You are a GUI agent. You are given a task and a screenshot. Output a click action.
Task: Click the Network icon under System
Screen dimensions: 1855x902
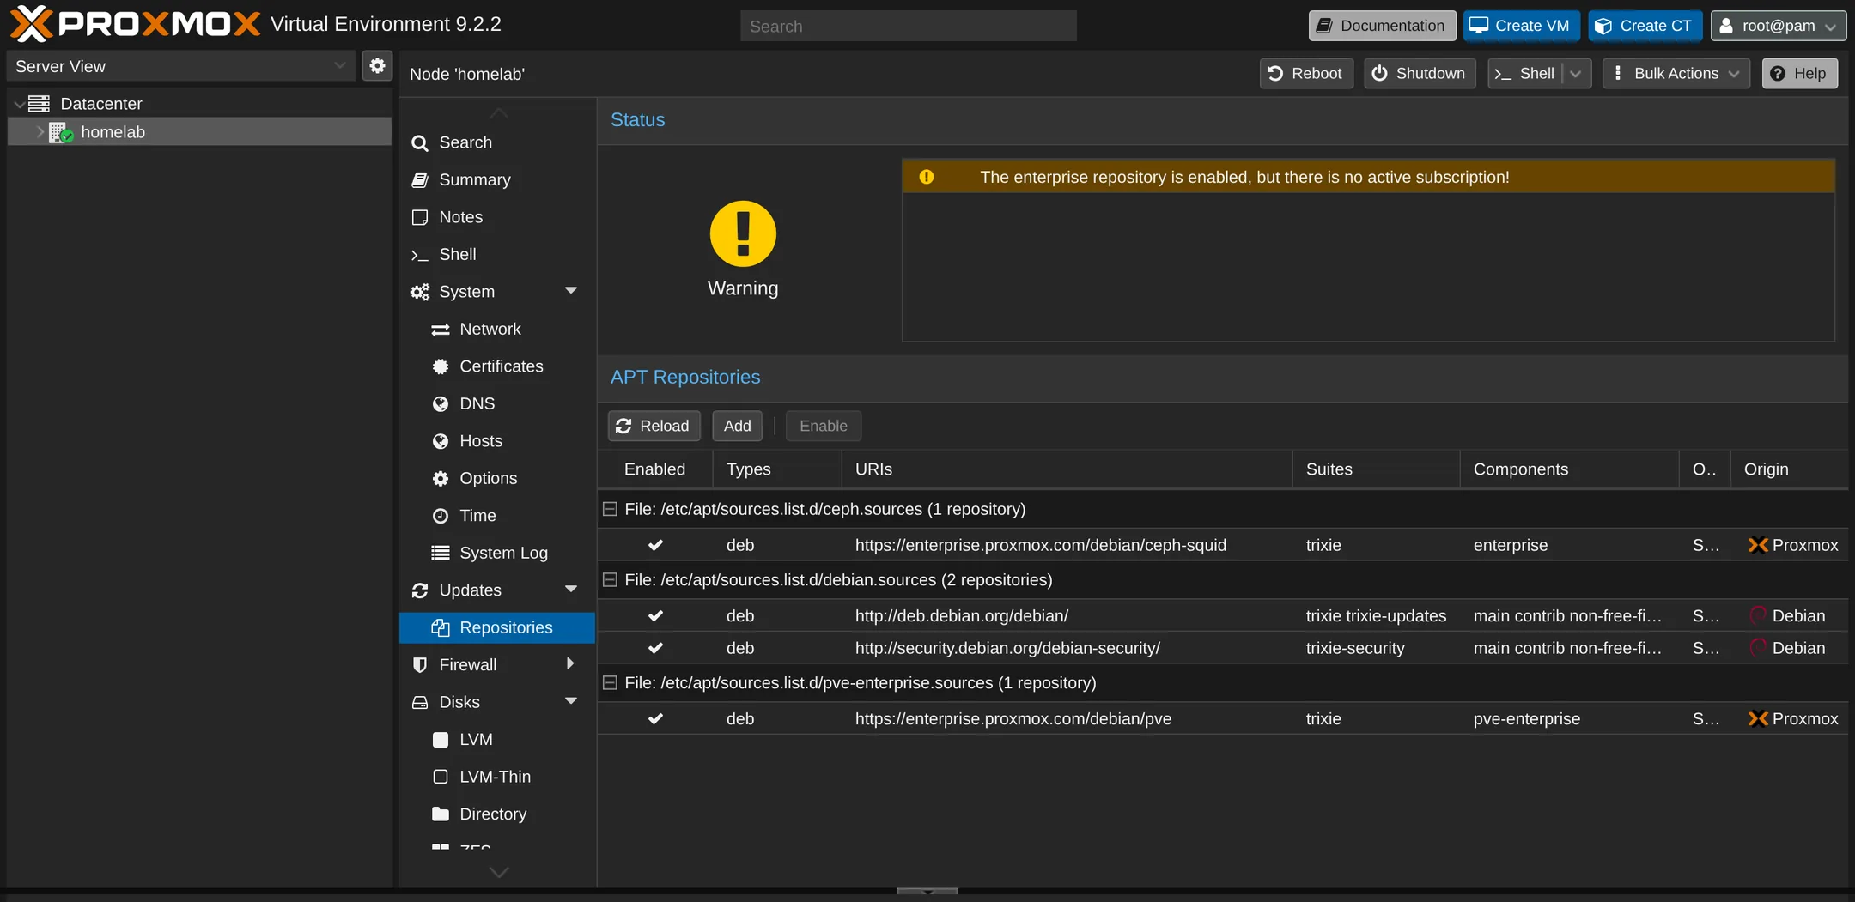[441, 330]
